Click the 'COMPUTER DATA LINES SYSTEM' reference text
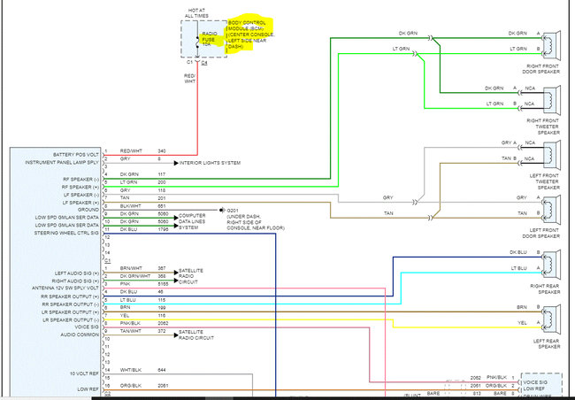This screenshot has width=575, height=400. [192, 221]
